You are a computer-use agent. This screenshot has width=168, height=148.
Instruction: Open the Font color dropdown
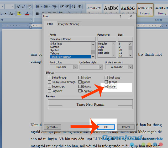(x=75, y=67)
